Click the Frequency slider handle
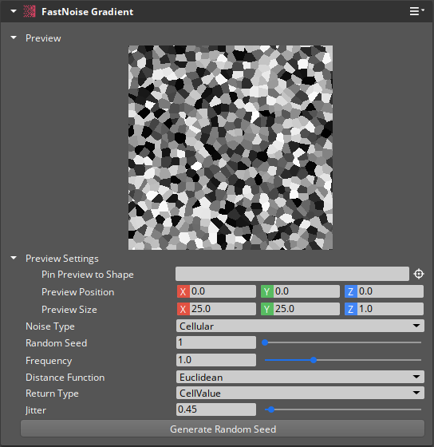The height and width of the screenshot is (447, 434). click(314, 360)
